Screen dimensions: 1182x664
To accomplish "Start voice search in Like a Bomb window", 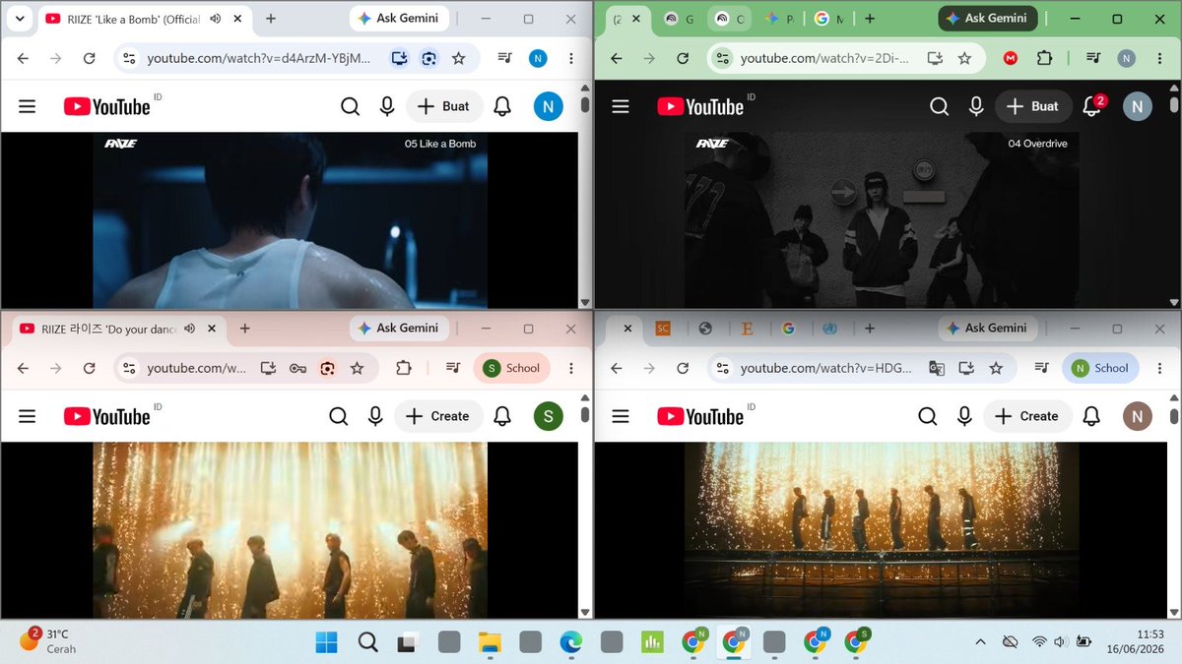I will [x=386, y=106].
